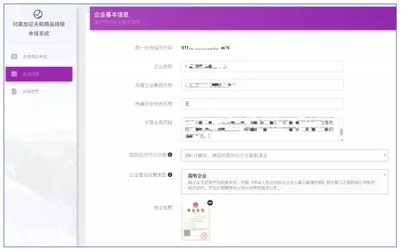This screenshot has height=251, width=402.
Task: Open the 39-计算机 industry classification dropdown
Action: pyautogui.click(x=285, y=156)
